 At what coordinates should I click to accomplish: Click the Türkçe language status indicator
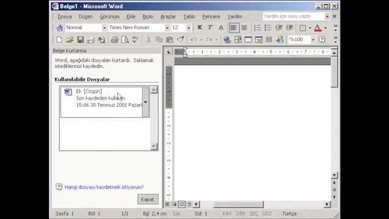[x=289, y=214]
